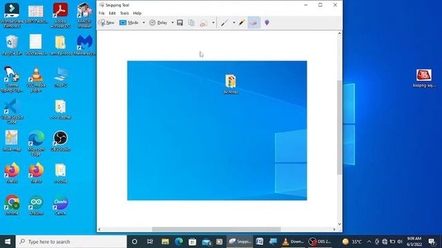This screenshot has width=442, height=248.
Task: Open File Explorer from the taskbar
Action: (x=165, y=242)
